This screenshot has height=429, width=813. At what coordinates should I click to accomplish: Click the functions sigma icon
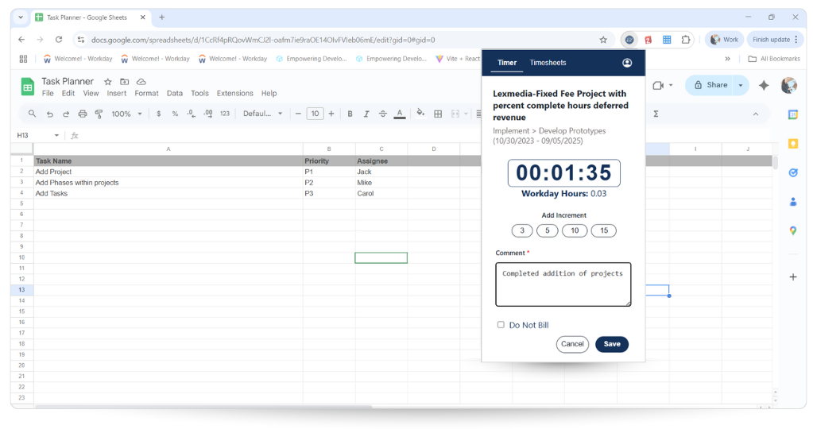656,114
